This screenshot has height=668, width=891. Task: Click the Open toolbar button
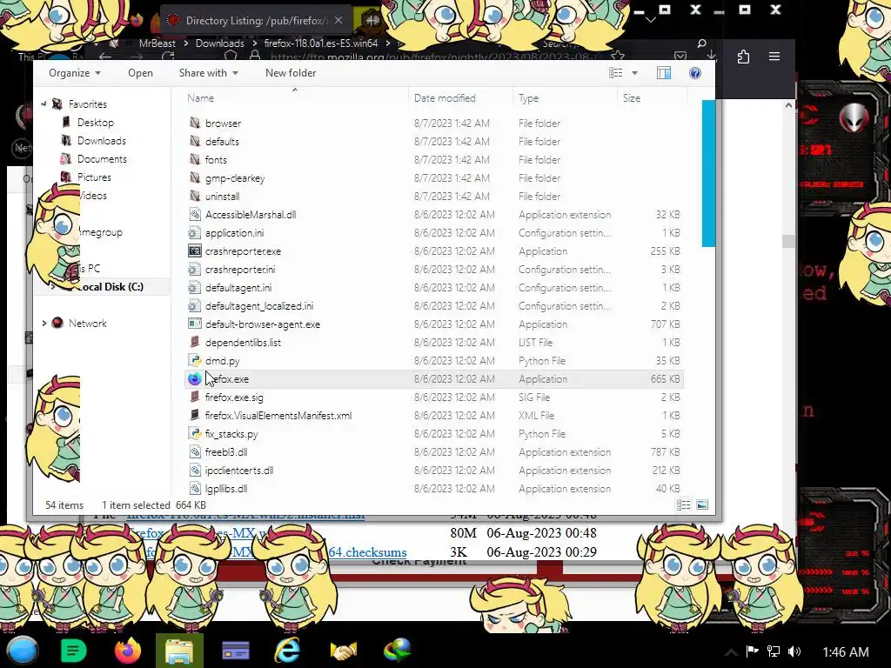(140, 73)
